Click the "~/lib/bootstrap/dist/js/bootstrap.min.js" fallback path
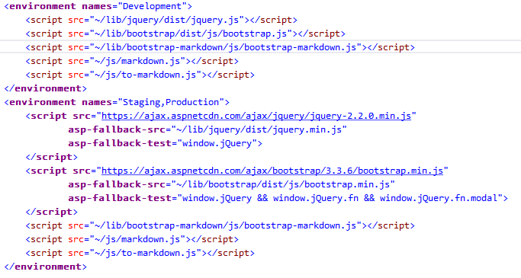 tap(283, 184)
